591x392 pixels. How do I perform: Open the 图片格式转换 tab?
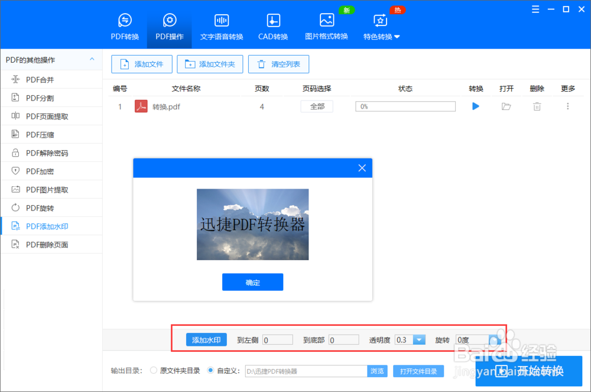[x=326, y=27]
